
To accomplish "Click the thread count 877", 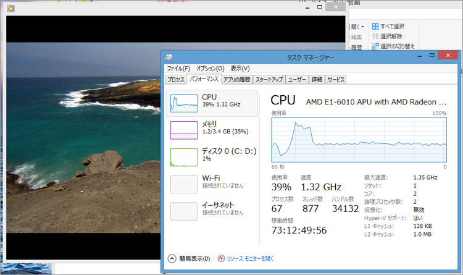I will coord(311,209).
